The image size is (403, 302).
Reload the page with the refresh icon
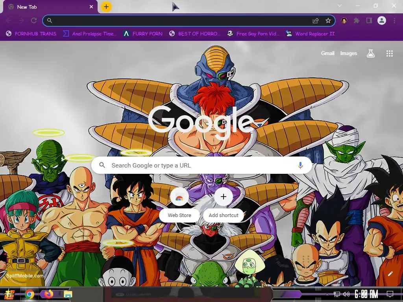pos(34,20)
